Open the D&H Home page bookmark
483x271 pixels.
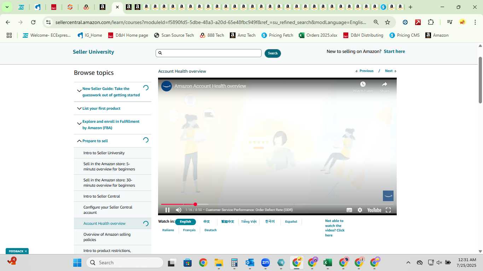pyautogui.click(x=128, y=35)
